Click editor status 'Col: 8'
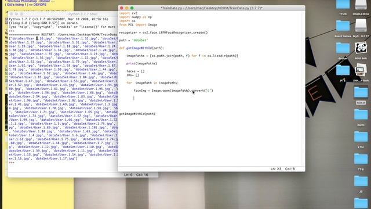 tap(290, 169)
